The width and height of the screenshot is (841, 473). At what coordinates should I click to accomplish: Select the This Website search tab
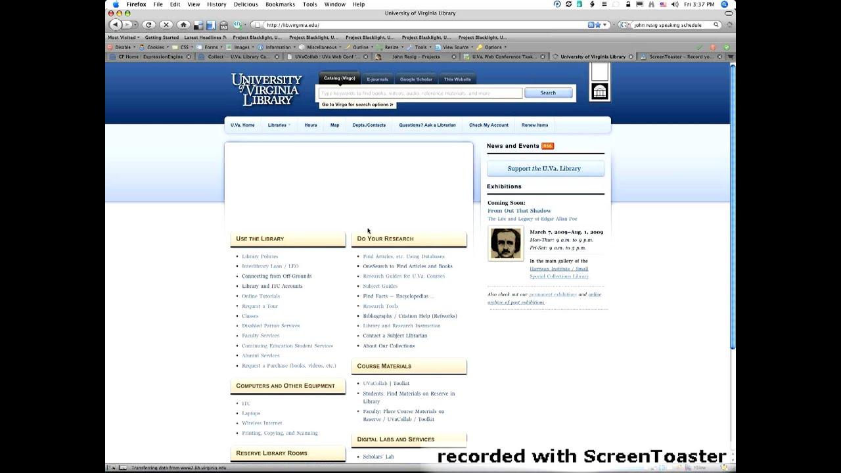457,79
